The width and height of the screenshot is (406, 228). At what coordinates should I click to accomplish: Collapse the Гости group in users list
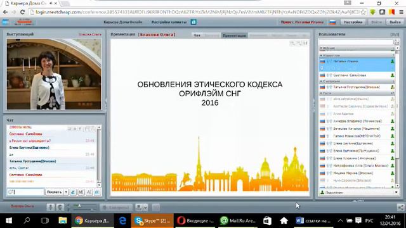[321, 93]
